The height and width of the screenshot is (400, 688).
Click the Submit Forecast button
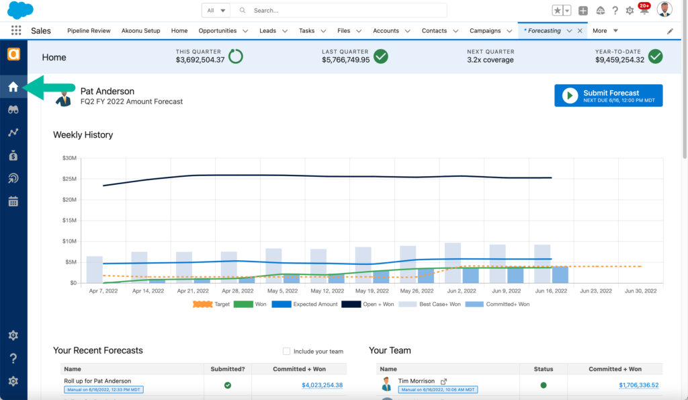(608, 95)
